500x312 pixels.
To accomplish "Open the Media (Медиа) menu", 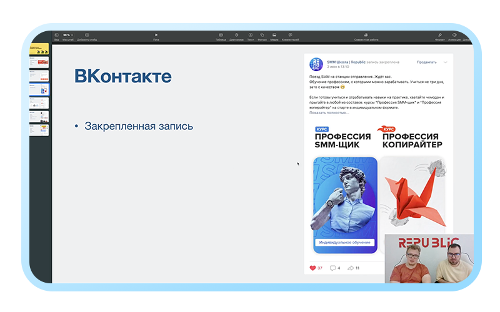I will point(274,37).
